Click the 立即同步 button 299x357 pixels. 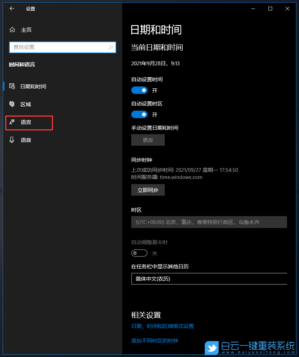pos(148,190)
